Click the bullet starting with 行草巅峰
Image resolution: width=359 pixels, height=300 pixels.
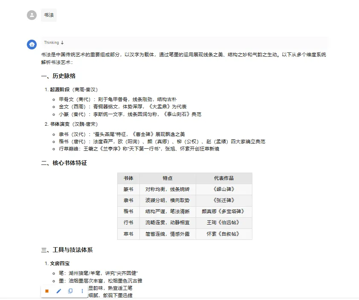(x=139, y=149)
